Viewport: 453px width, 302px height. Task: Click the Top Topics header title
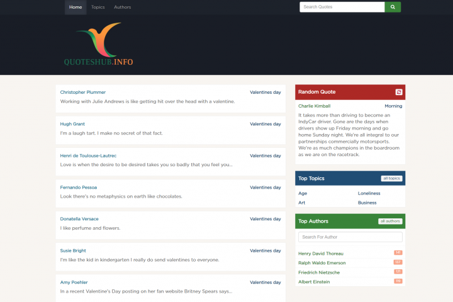coord(311,178)
